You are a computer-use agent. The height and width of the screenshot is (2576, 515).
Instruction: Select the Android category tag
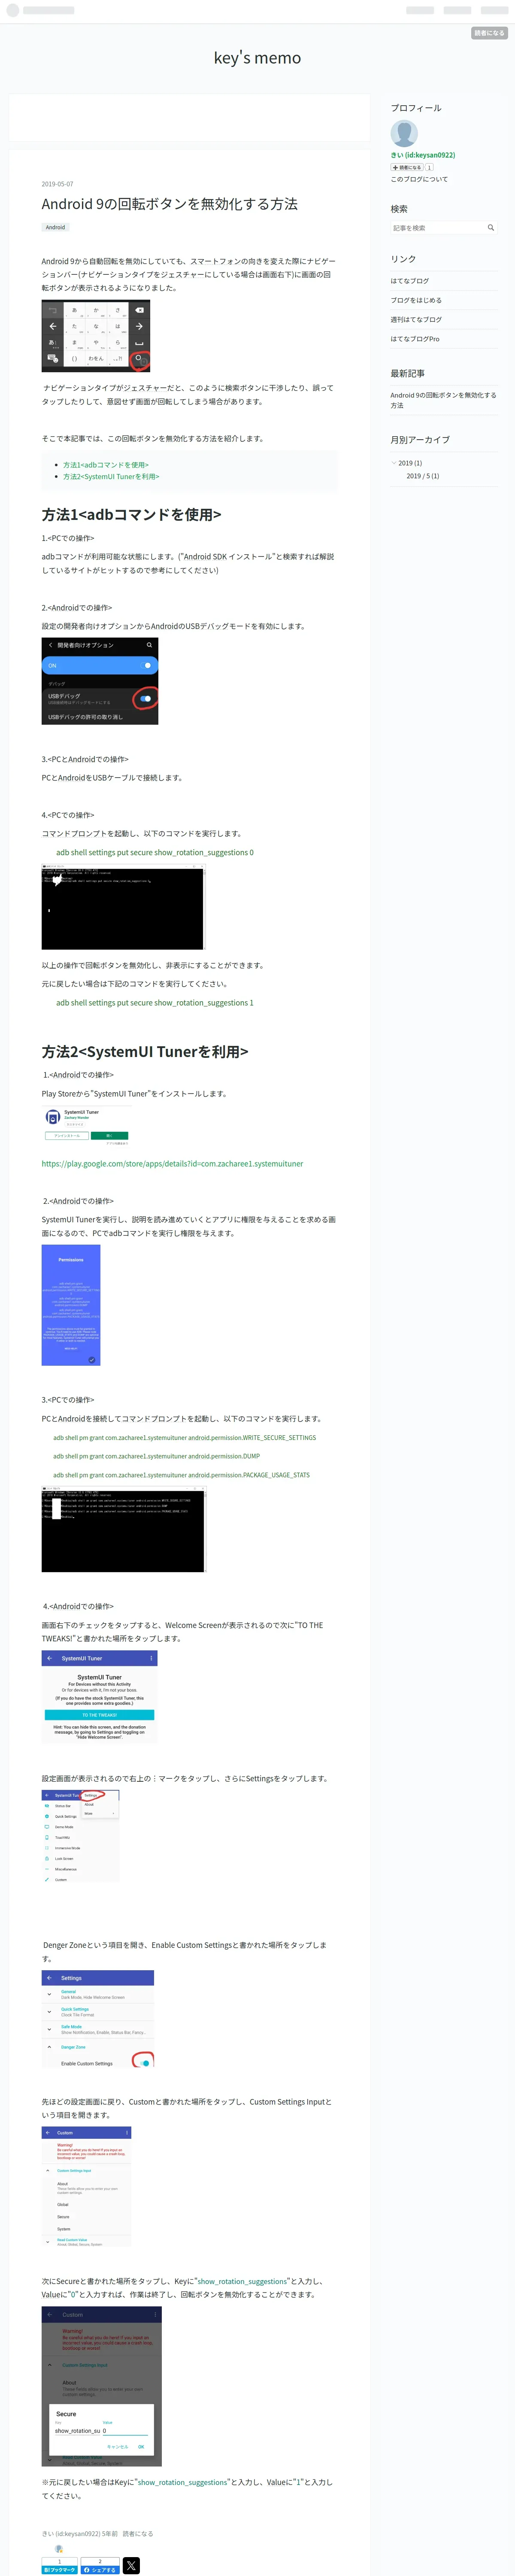[x=55, y=227]
